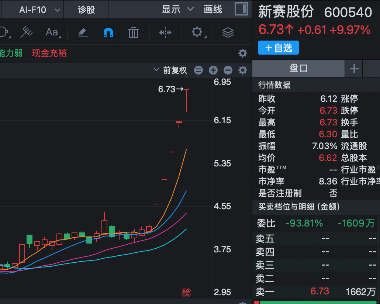The width and height of the screenshot is (380, 304).
Task: Expand the 显示 display menu
Action: point(177,10)
